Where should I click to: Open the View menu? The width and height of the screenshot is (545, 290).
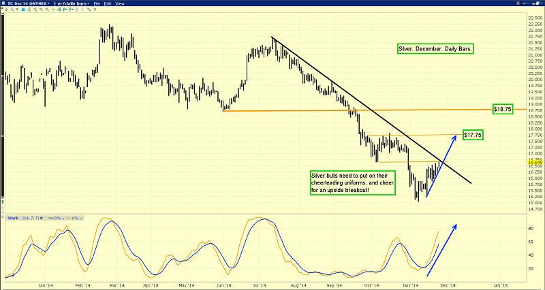[x=120, y=3]
